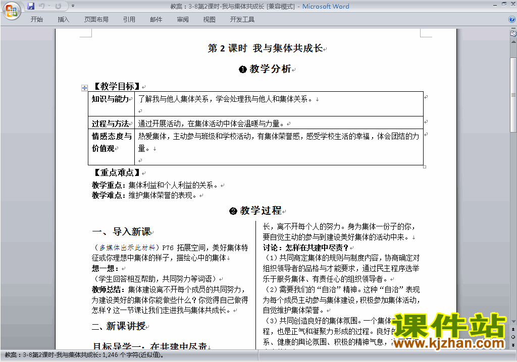Click the Redo icon in Quick Access Toolbar
Viewport: 517px width, 362px height.
pos(59,6)
